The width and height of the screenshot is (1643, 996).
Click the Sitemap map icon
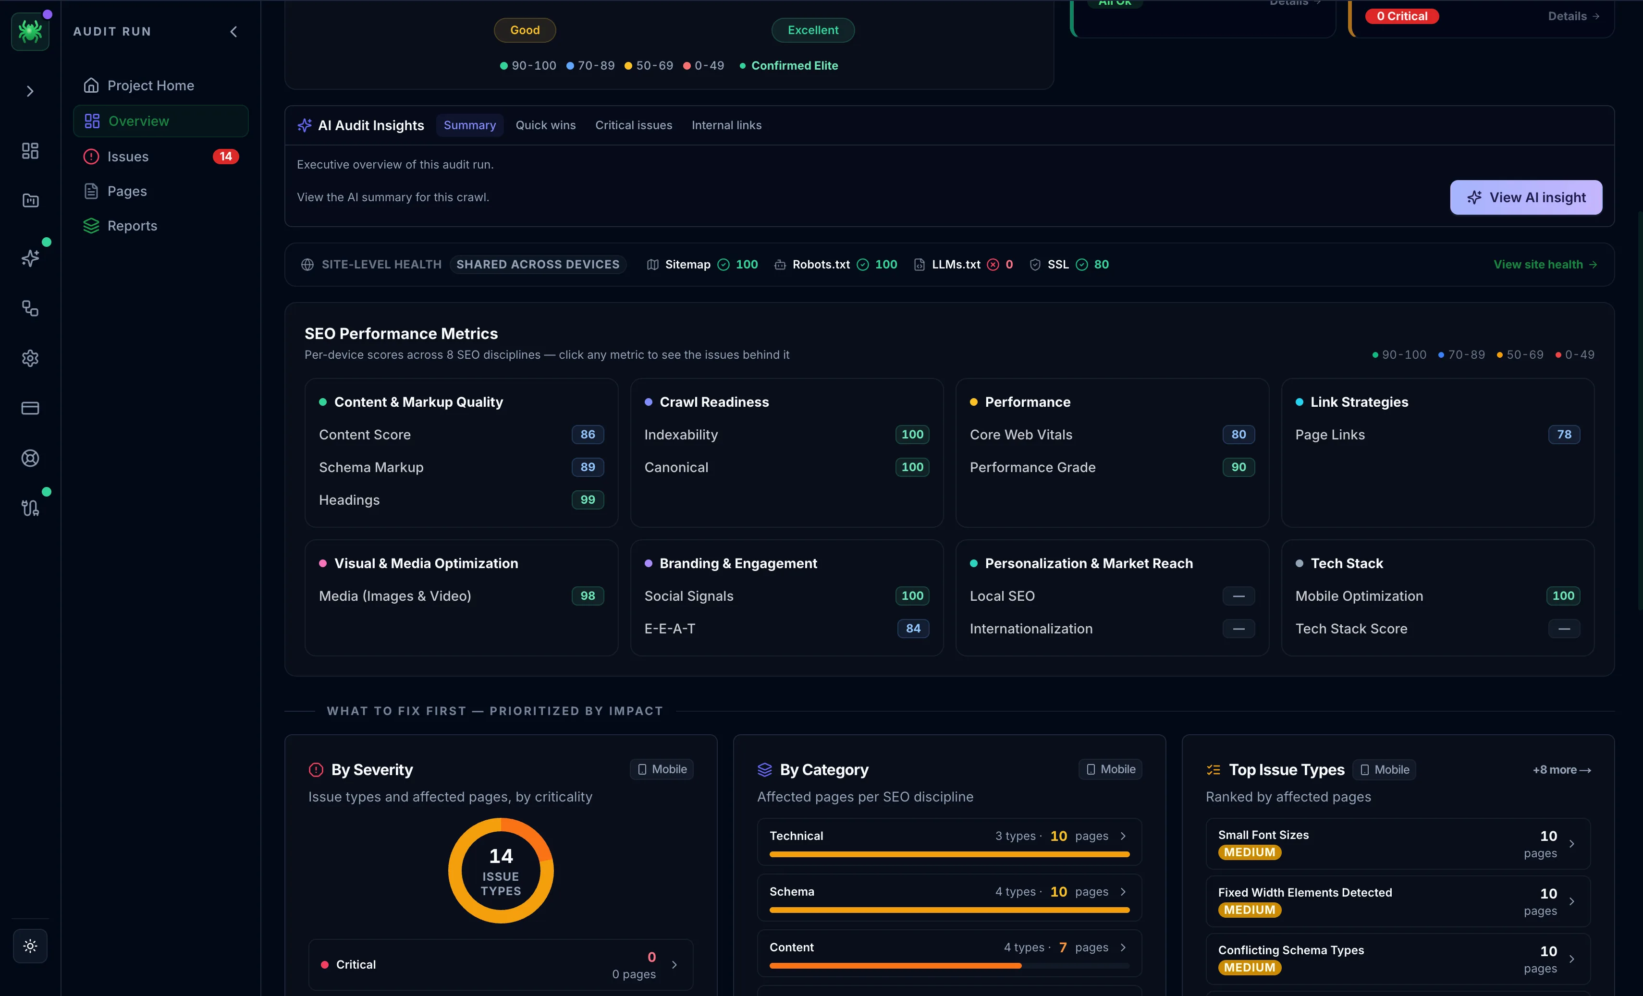click(x=653, y=265)
